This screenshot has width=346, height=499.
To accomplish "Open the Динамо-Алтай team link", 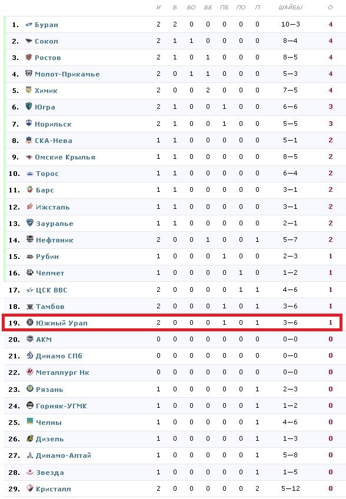I will point(64,455).
